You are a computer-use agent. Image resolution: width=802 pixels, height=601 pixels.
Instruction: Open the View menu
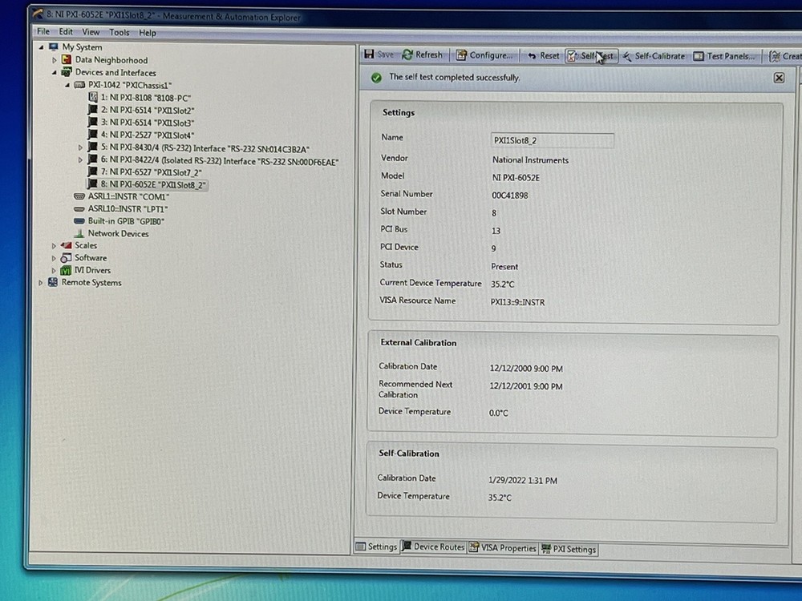[x=91, y=32]
